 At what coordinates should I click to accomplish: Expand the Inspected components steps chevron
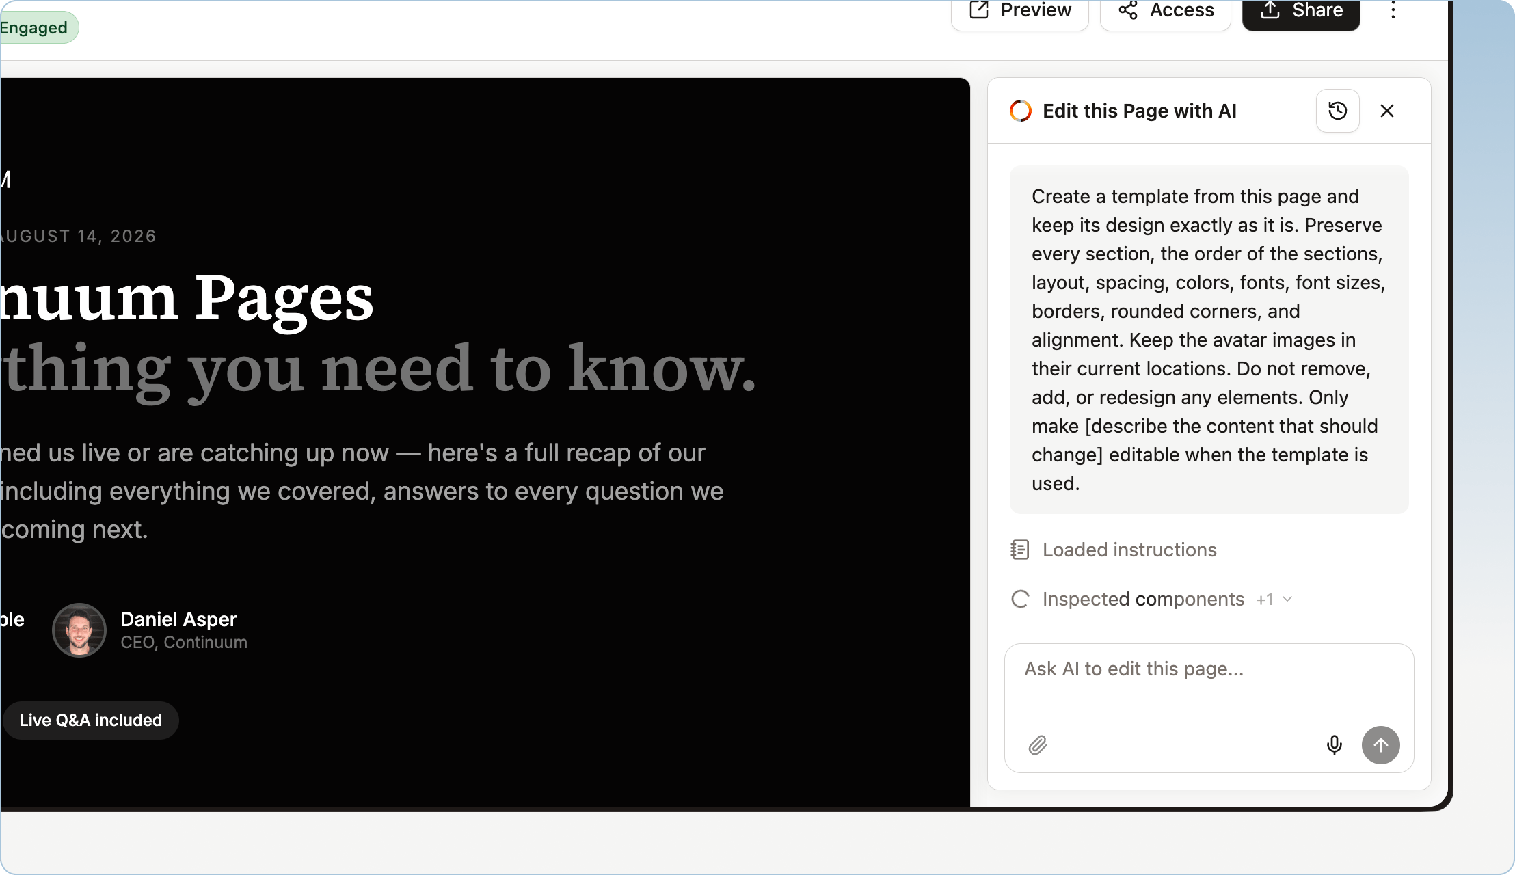1287,600
